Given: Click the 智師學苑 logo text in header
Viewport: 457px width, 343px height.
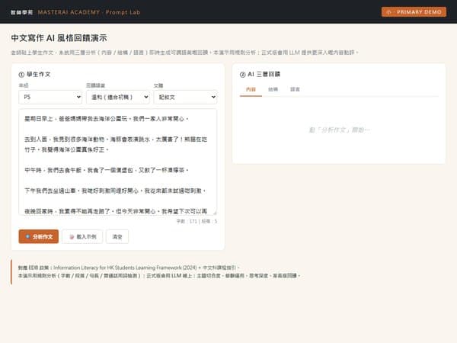Looking at the screenshot, I should point(22,12).
